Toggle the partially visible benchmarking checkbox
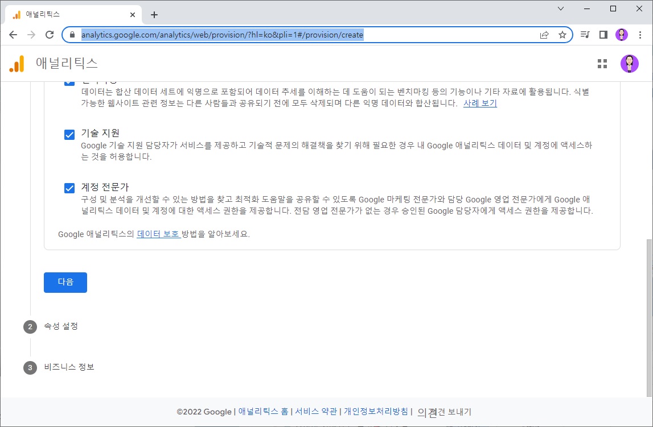Viewport: 653px width, 427px height. (69, 83)
